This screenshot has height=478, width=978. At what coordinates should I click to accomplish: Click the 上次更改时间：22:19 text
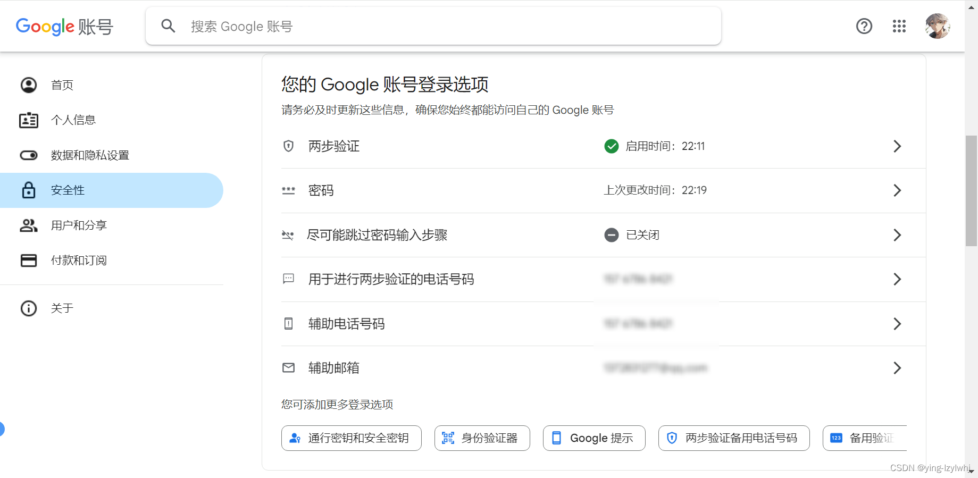[655, 190]
